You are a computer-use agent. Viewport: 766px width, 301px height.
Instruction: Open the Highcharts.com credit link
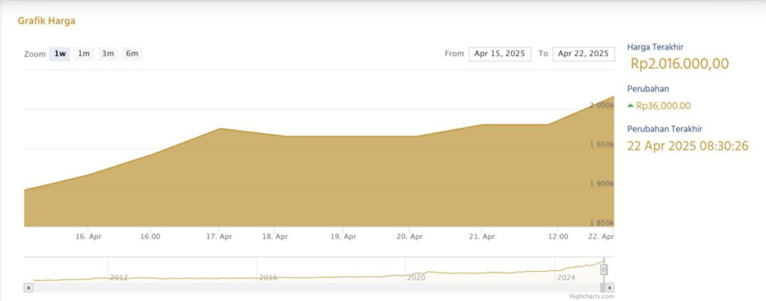(591, 296)
